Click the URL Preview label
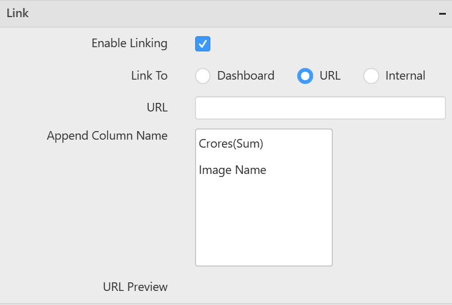452x305 pixels. click(x=135, y=286)
